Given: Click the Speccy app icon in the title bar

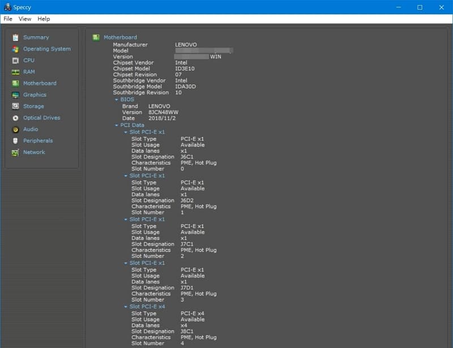Looking at the screenshot, I should 7,7.
